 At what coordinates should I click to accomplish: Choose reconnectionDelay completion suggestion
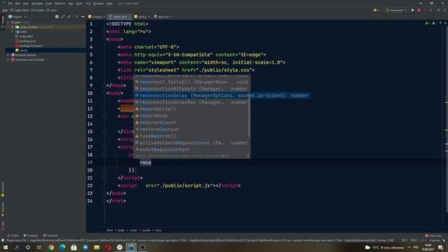click(222, 95)
